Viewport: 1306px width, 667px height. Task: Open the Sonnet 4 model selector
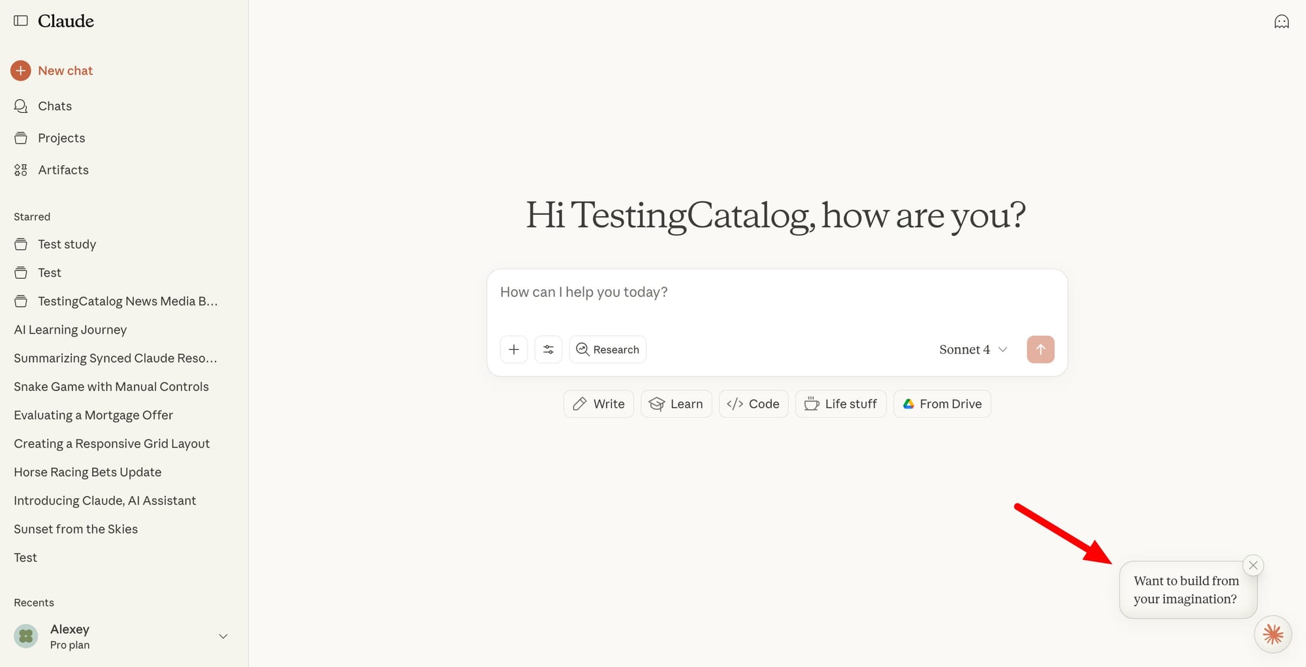tap(973, 349)
